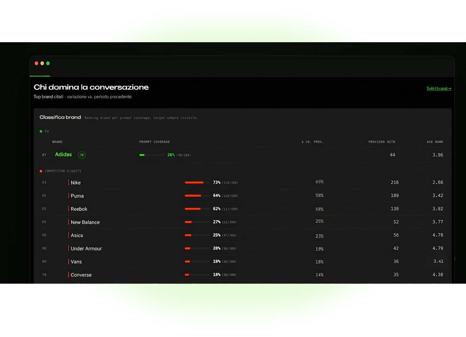Click Converse's average rank 4.38
Screen dimensions: 466x337
pos(438,275)
